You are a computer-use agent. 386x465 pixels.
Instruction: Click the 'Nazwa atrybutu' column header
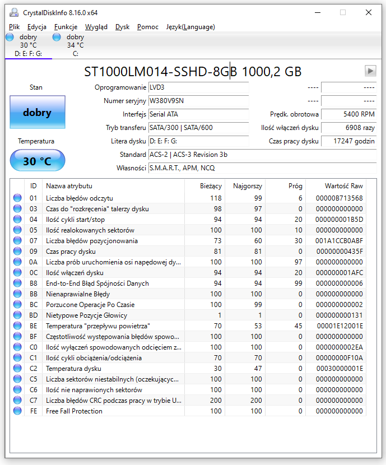pos(113,186)
